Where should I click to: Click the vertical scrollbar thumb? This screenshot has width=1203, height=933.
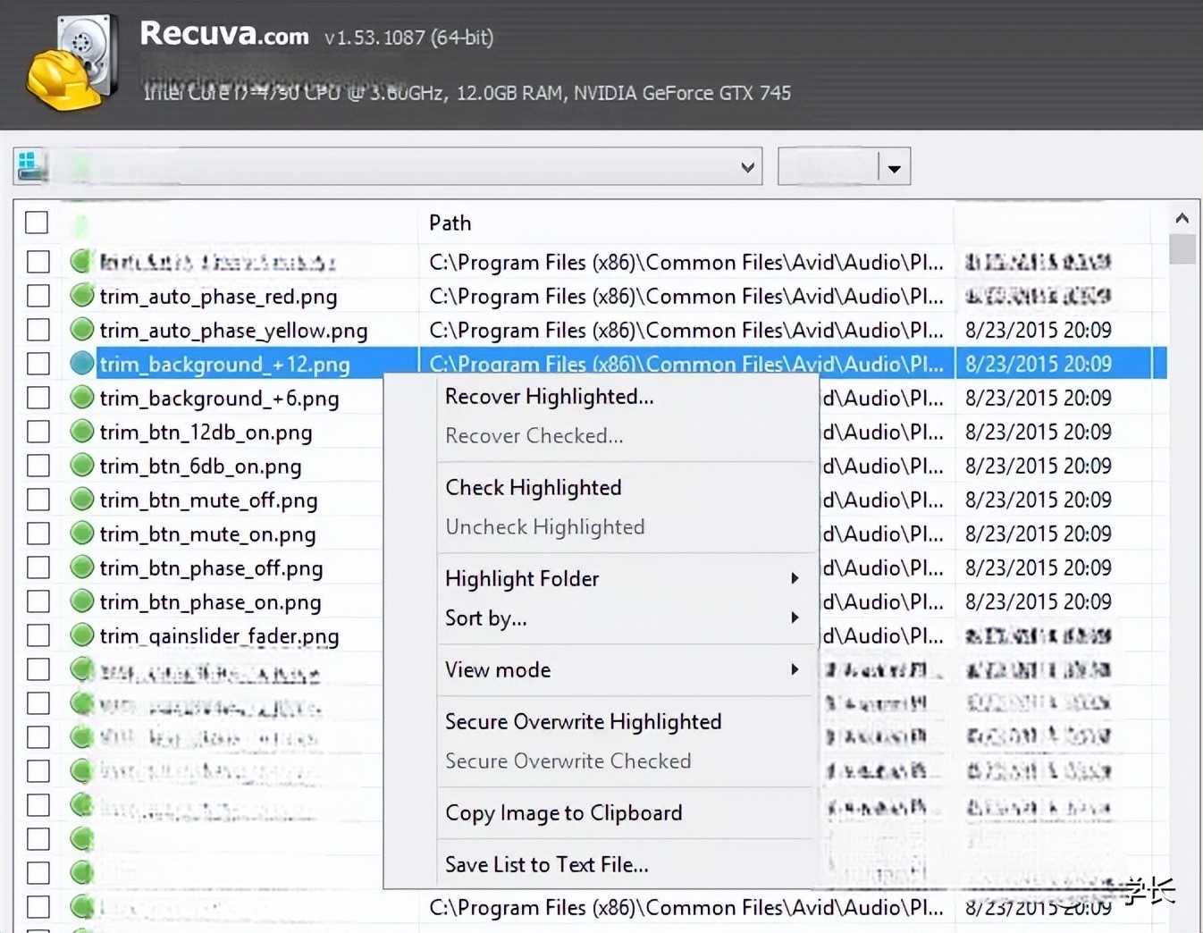click(1182, 249)
